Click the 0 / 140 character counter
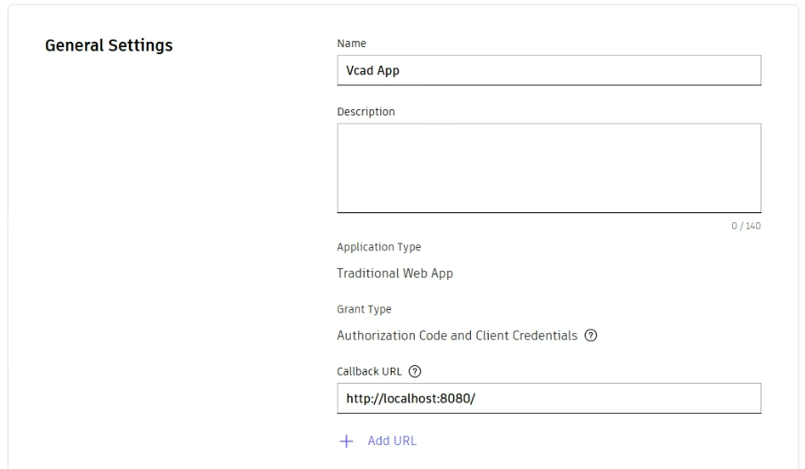 [x=745, y=226]
